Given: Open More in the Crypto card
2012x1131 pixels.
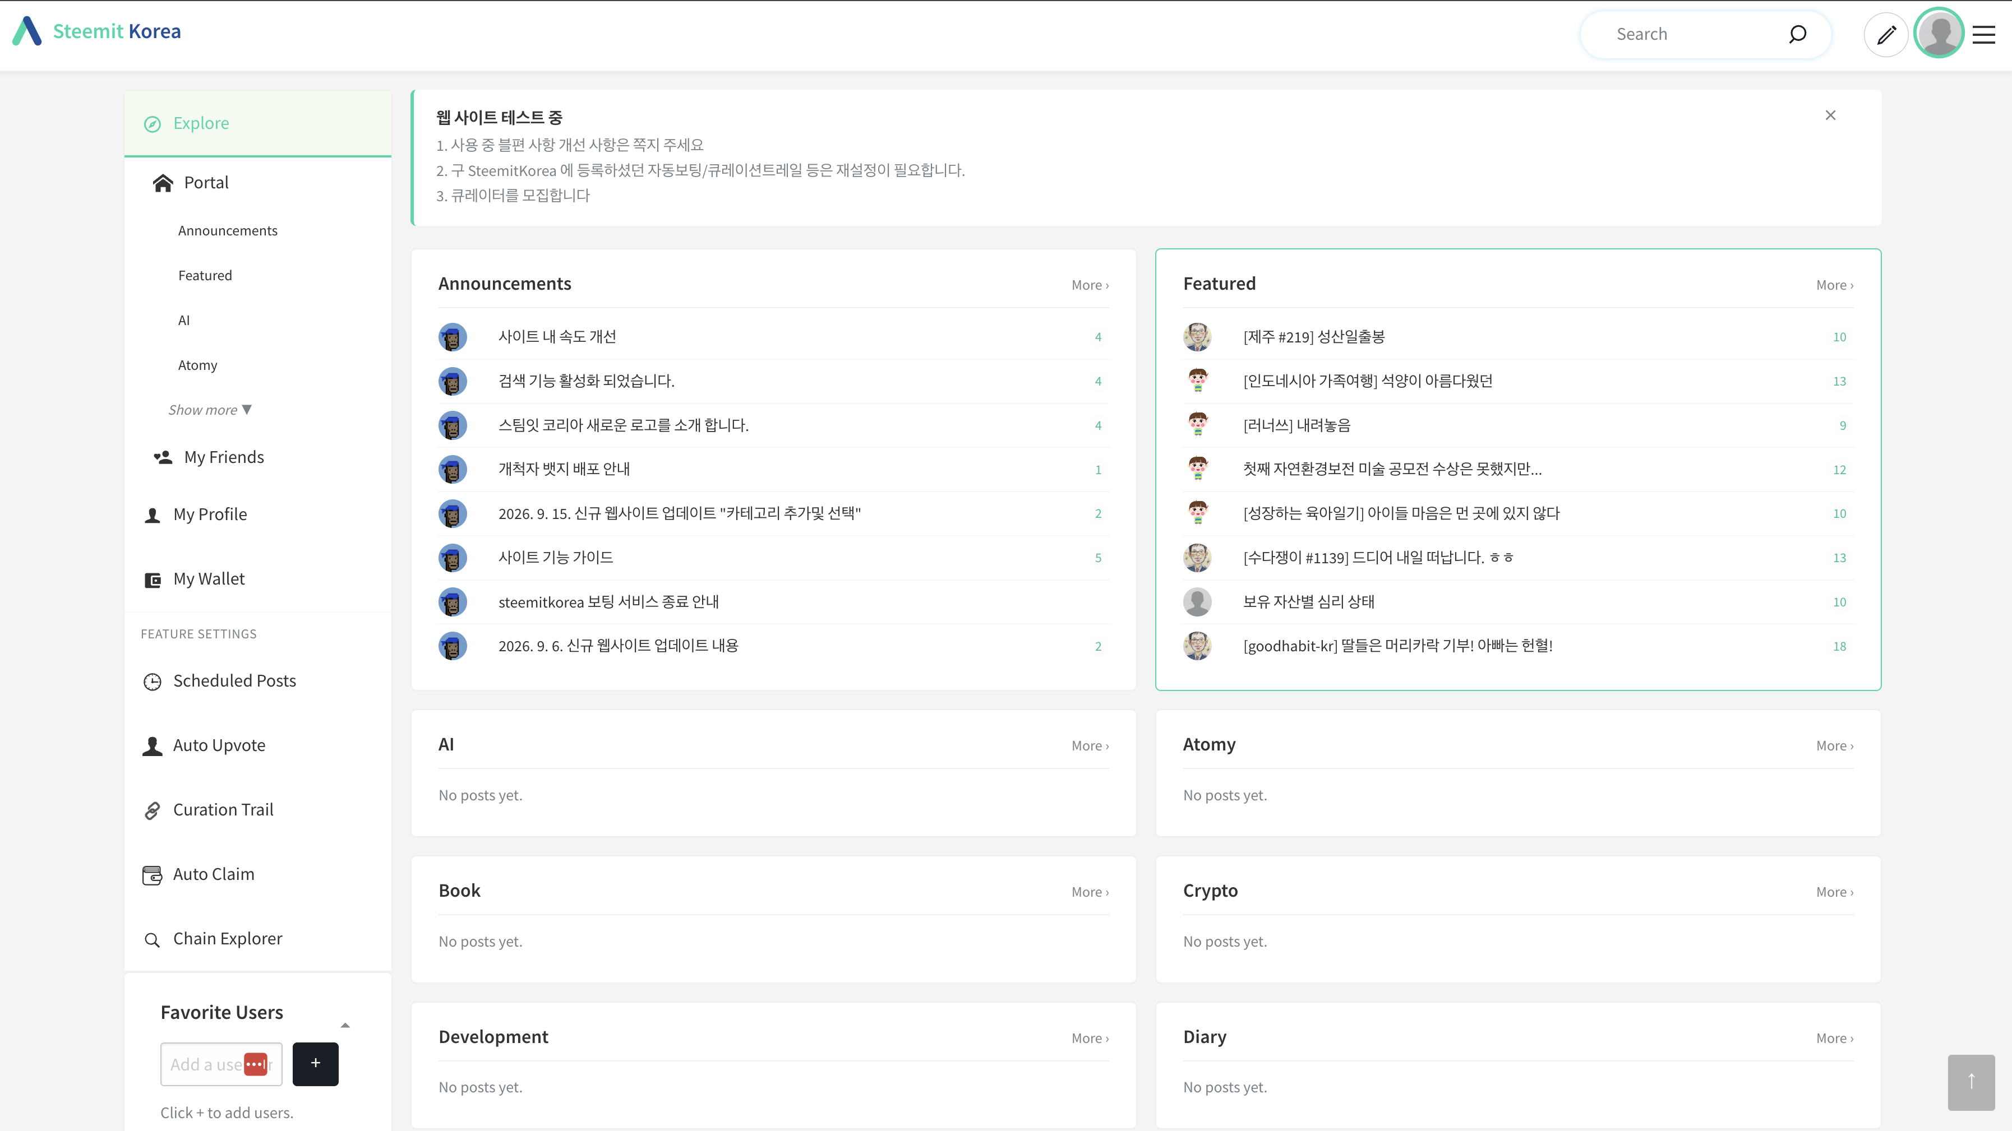Looking at the screenshot, I should [1834, 891].
